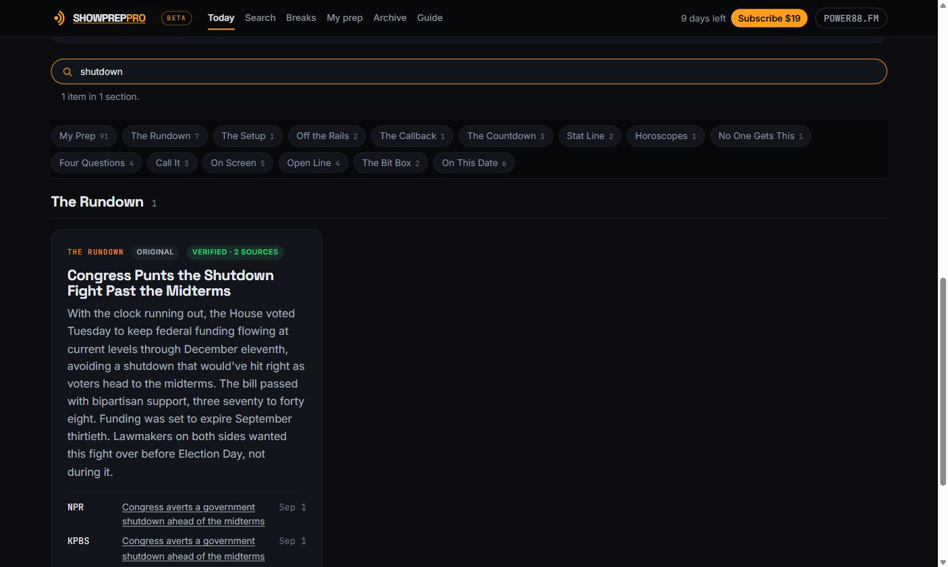Click the ShowPrepPro logo icon
Screen dimensions: 948x567
(x=59, y=18)
